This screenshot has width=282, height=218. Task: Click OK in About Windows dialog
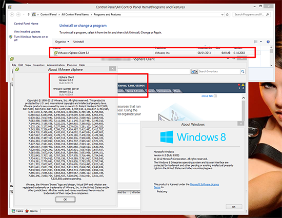tap(234, 207)
